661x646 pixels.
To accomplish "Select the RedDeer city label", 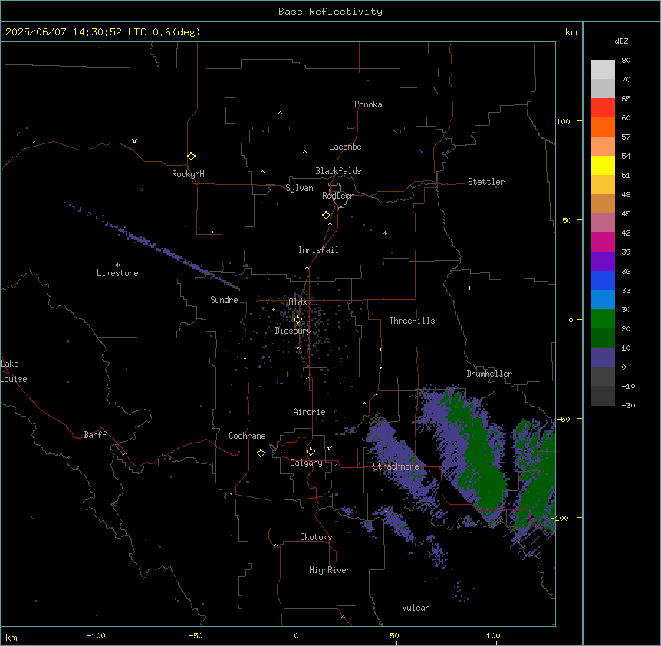I will (x=337, y=196).
